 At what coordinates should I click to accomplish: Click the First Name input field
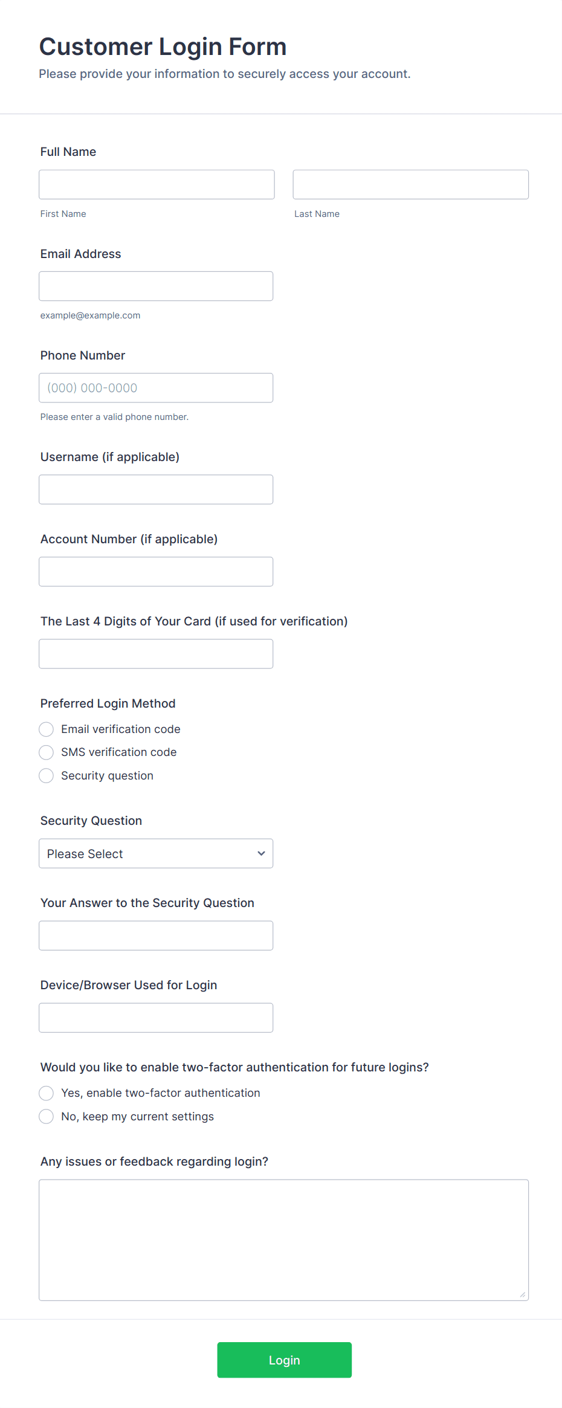(x=157, y=184)
